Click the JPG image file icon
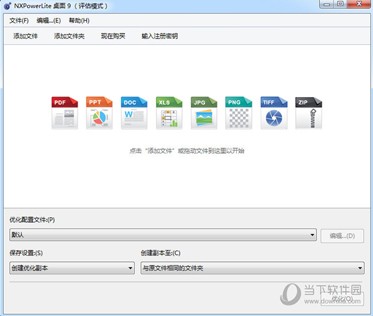Screen dimensions: 373x316 click(204, 113)
